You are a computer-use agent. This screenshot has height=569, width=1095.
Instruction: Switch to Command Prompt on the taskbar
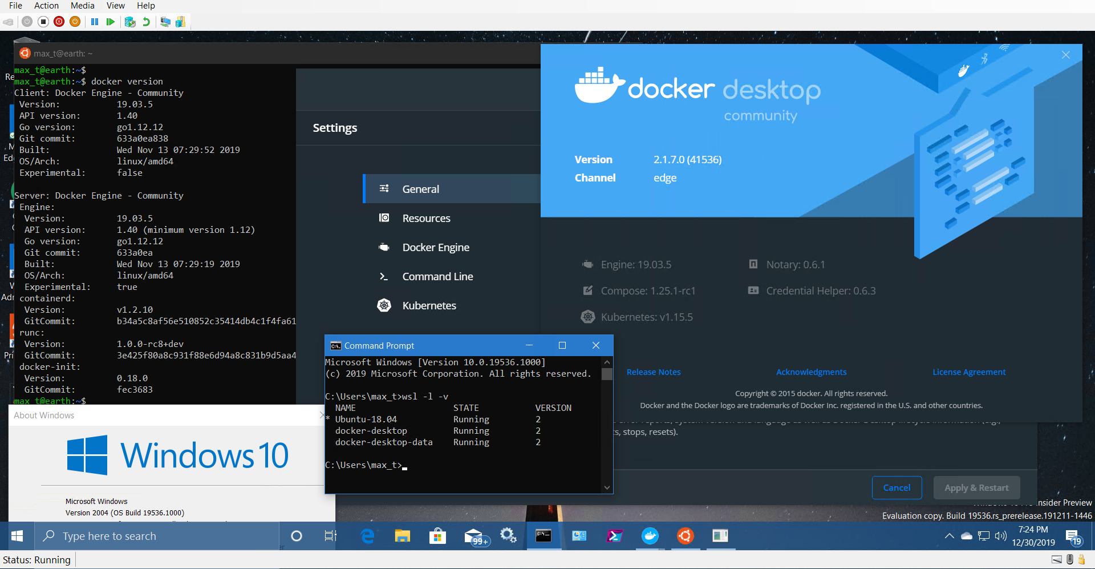(x=544, y=536)
